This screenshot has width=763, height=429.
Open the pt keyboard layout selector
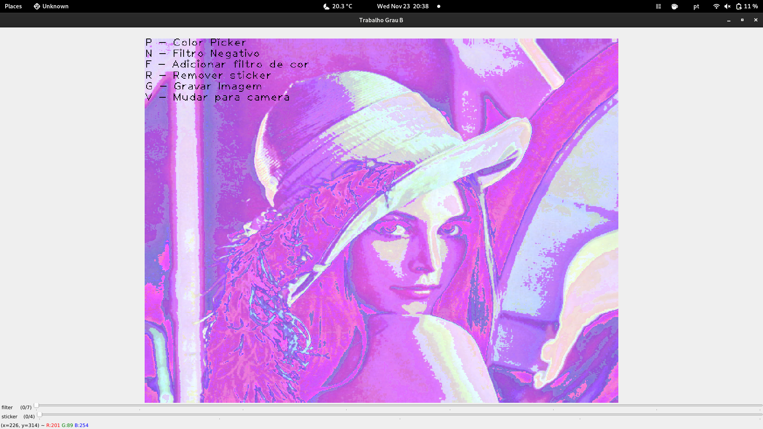point(696,6)
